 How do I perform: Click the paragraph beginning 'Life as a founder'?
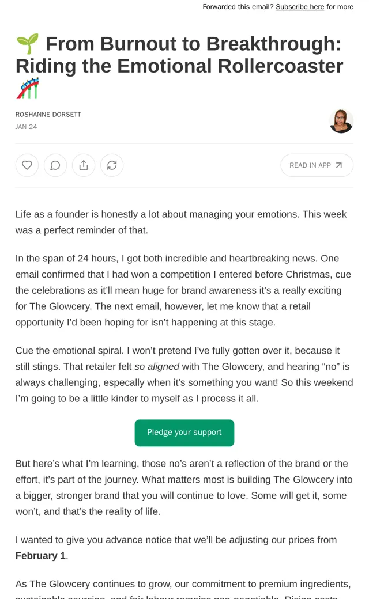181,222
